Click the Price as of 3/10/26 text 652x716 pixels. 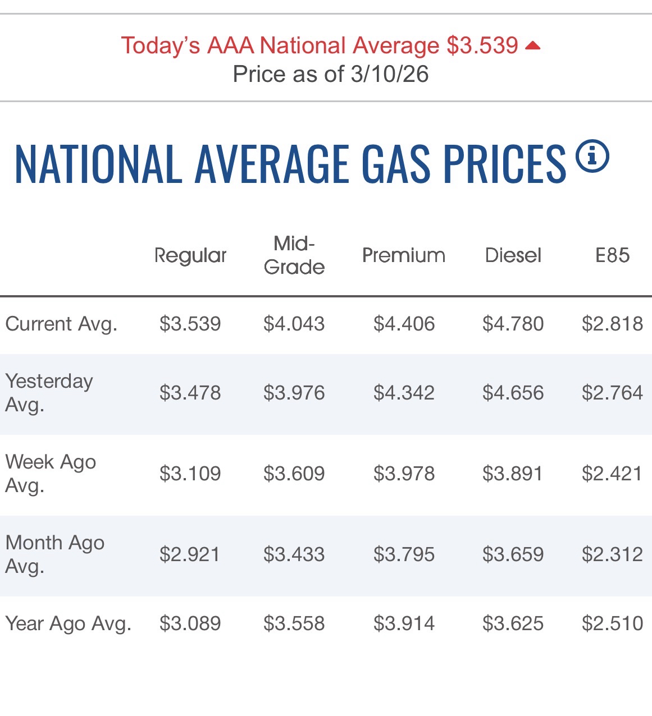pyautogui.click(x=330, y=74)
